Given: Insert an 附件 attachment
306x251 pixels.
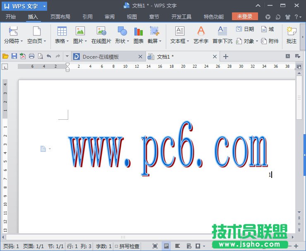Looking at the screenshot, I should pyautogui.click(x=270, y=41).
